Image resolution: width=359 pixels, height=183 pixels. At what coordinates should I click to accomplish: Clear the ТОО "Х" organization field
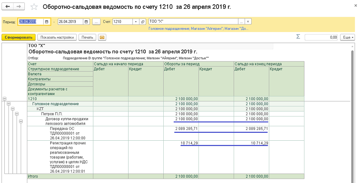pyautogui.click(x=248, y=22)
